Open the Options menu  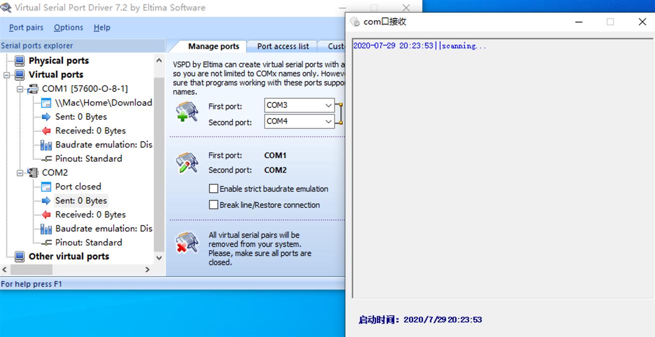click(x=68, y=27)
